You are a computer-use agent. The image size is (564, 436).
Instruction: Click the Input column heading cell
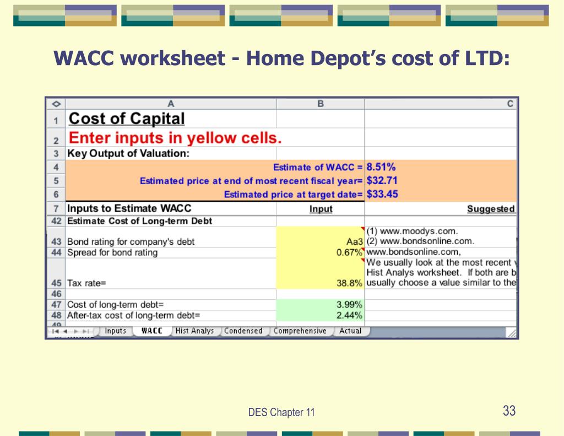coord(321,209)
